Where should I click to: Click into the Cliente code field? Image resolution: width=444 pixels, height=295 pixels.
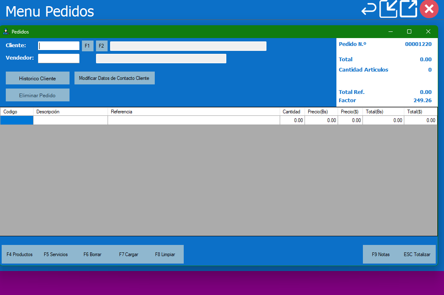tap(59, 46)
